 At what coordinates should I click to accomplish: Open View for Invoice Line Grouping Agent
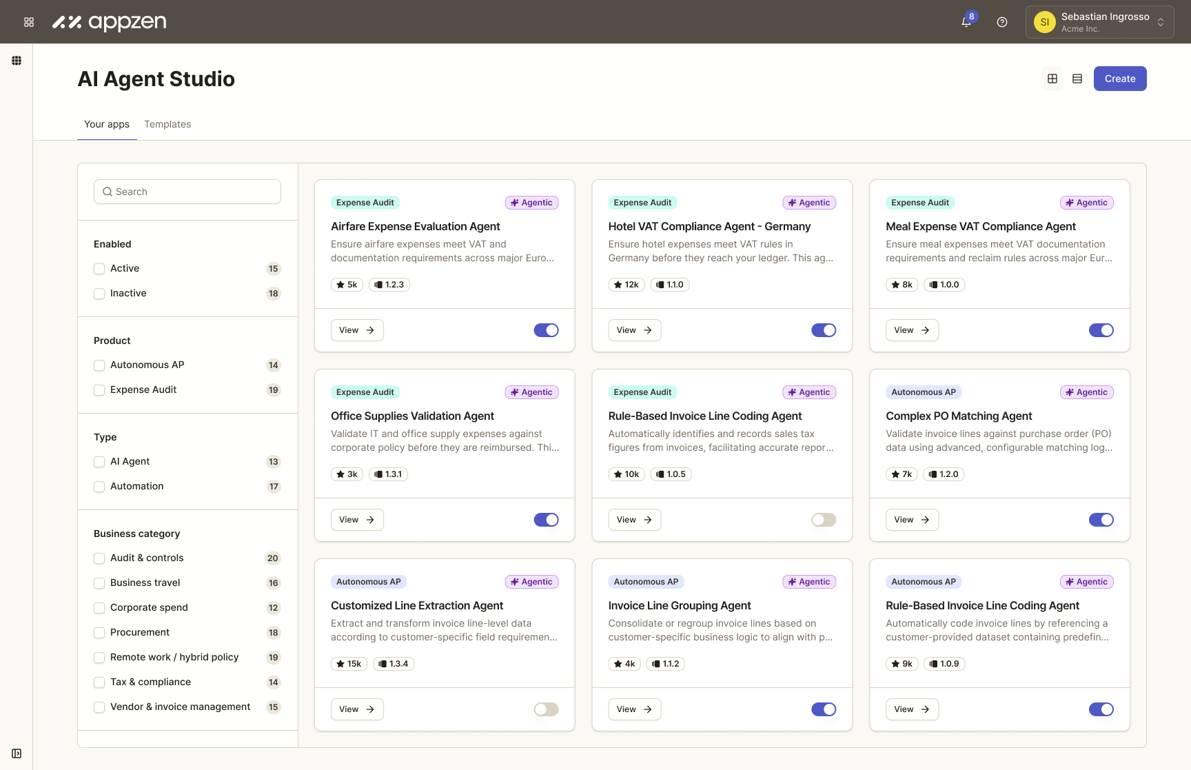(634, 709)
